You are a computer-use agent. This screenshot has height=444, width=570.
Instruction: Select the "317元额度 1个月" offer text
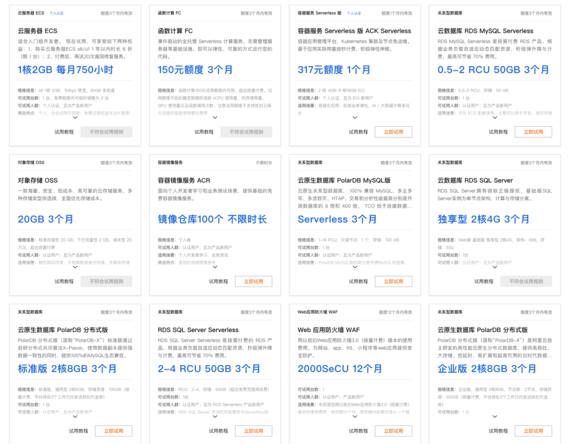tap(334, 70)
